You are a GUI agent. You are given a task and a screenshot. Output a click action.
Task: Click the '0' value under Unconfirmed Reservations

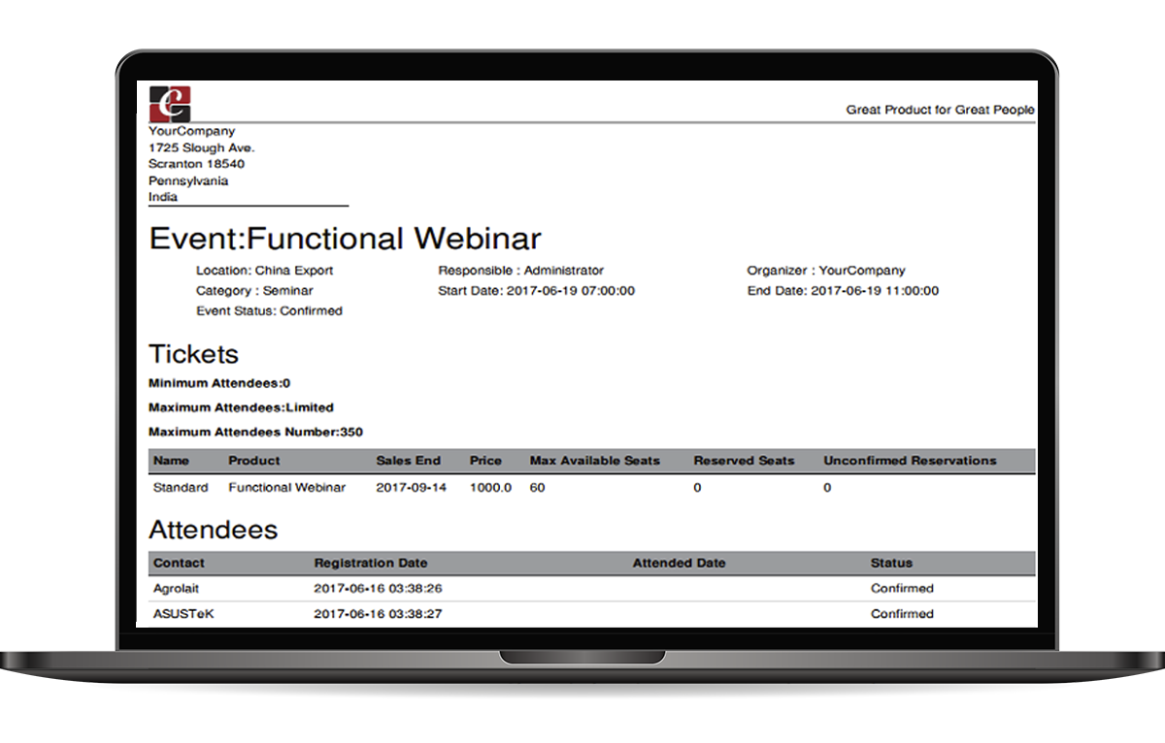tap(827, 488)
